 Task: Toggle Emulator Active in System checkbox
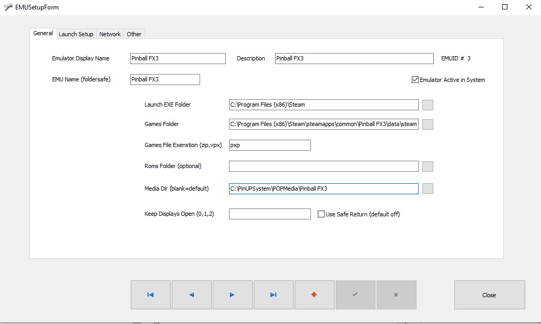pyautogui.click(x=415, y=80)
